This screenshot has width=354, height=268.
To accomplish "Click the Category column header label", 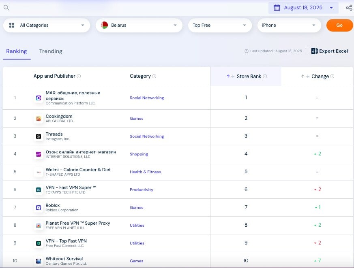I will [x=140, y=76].
